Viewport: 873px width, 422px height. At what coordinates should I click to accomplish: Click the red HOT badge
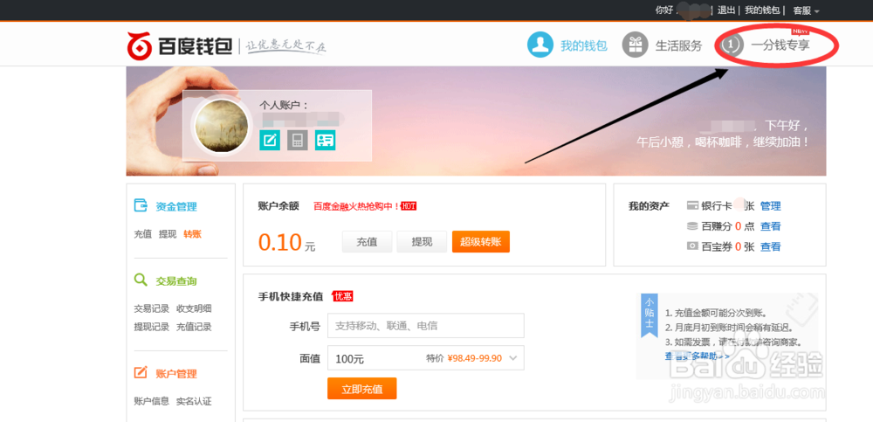pyautogui.click(x=409, y=206)
